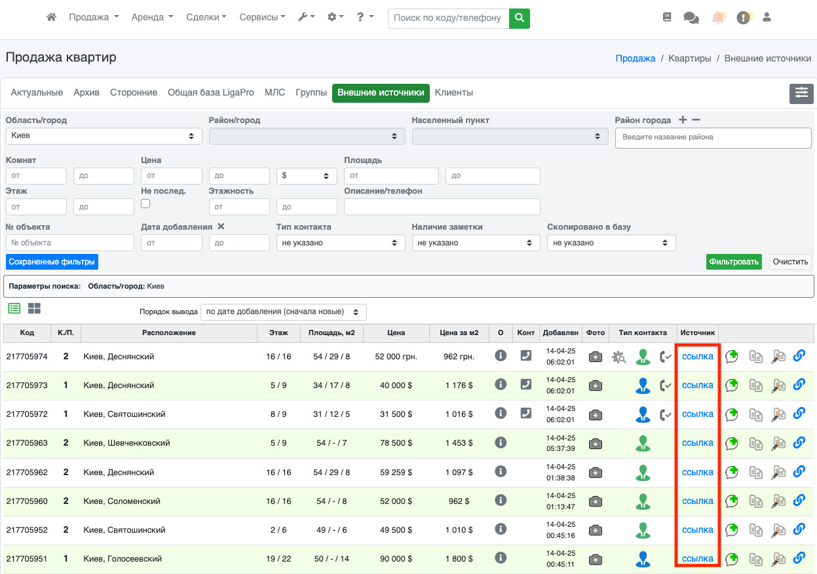Clear date filter with X icon
Screen dimensions: 817x574
(221, 226)
